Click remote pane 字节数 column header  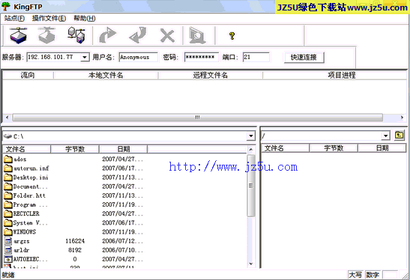(334, 148)
